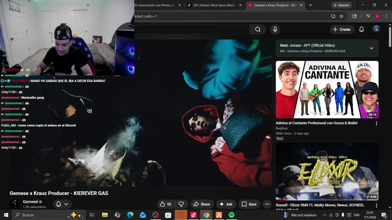Click the Create button

(x=341, y=29)
